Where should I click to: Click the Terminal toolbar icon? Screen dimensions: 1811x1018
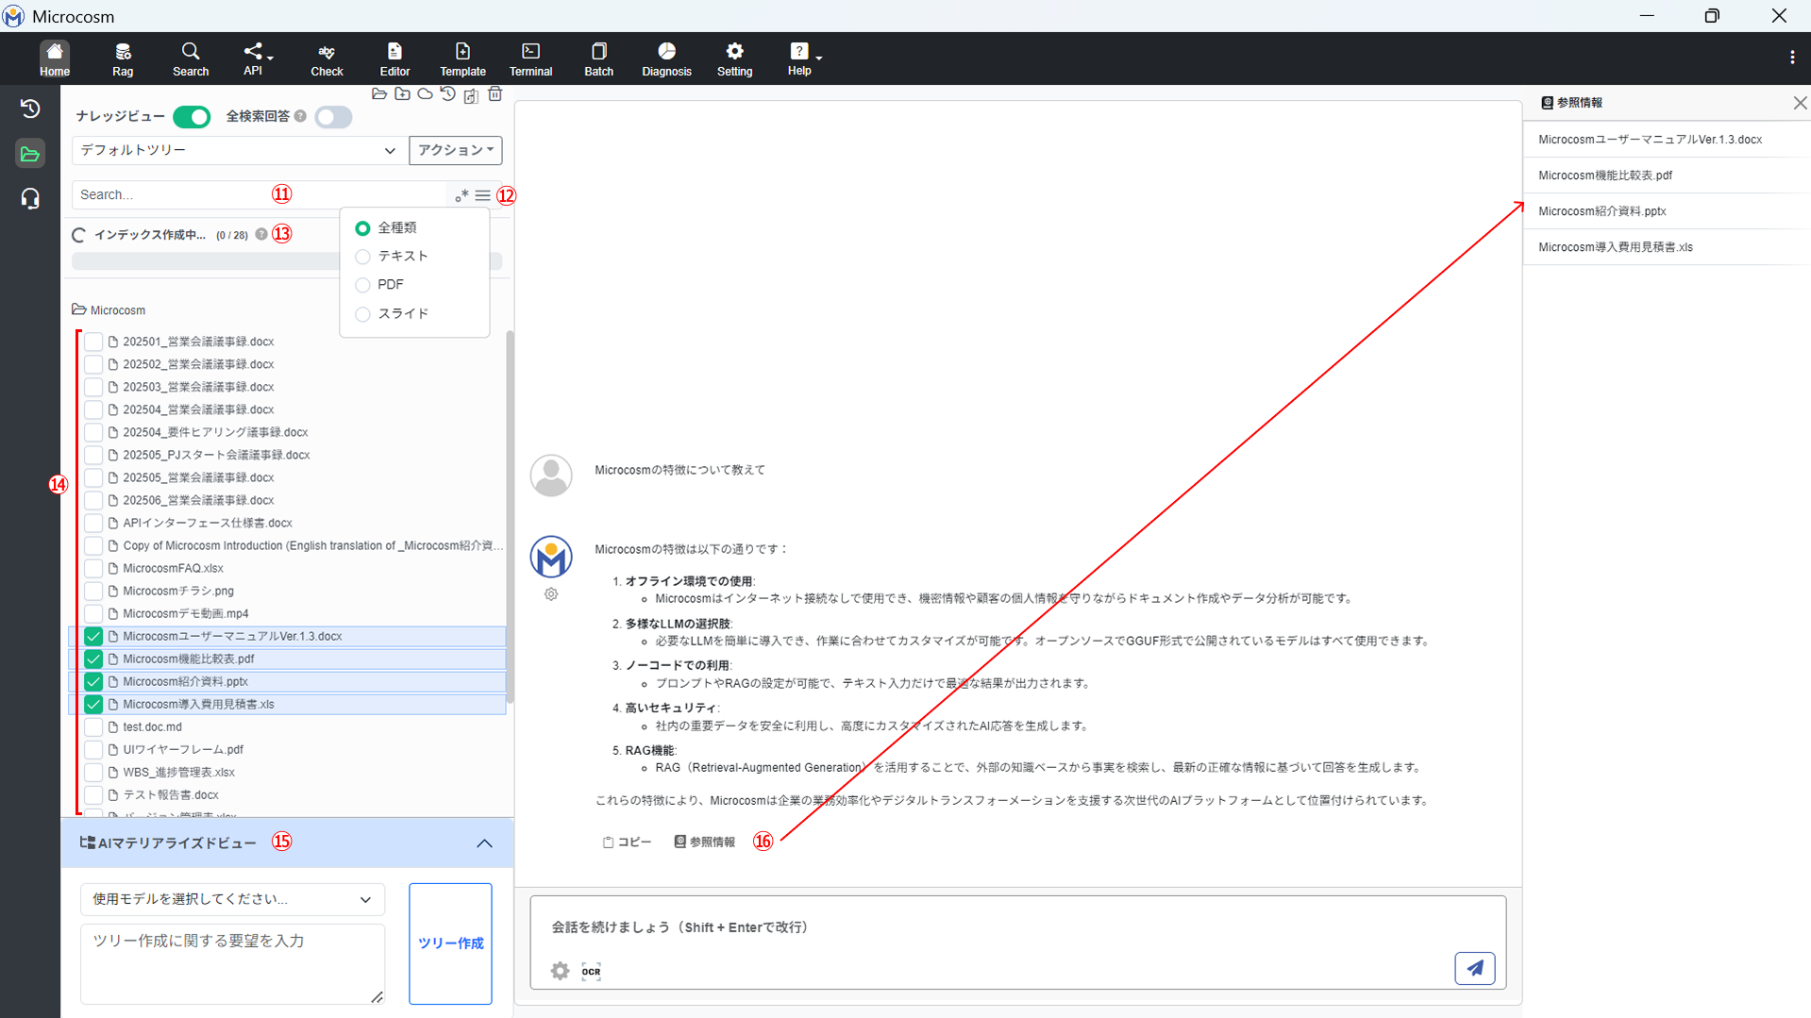tap(530, 58)
